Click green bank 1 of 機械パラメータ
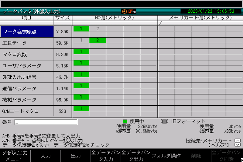The image size is (243, 162). coord(81,97)
